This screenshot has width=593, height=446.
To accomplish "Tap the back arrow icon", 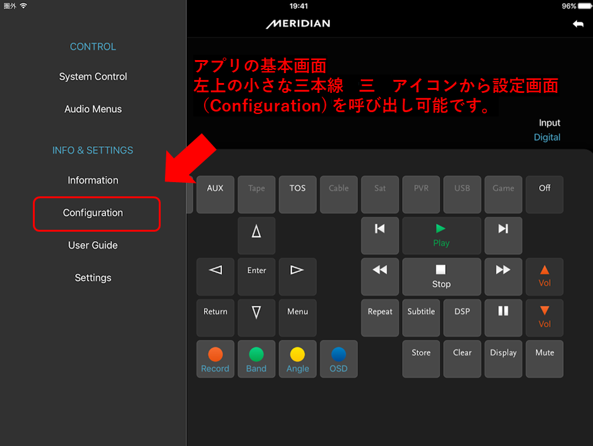I will [578, 24].
